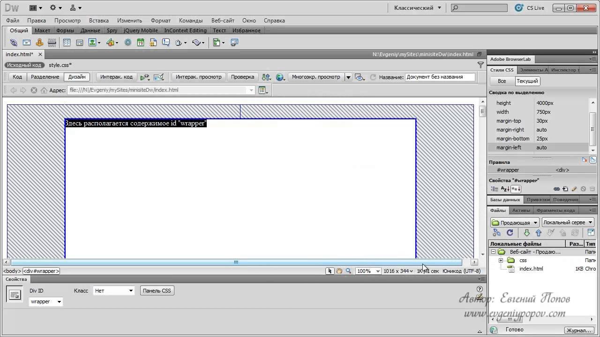Screen dimensions: 600x337
Task: Connect to remote server icon
Action: (x=497, y=233)
